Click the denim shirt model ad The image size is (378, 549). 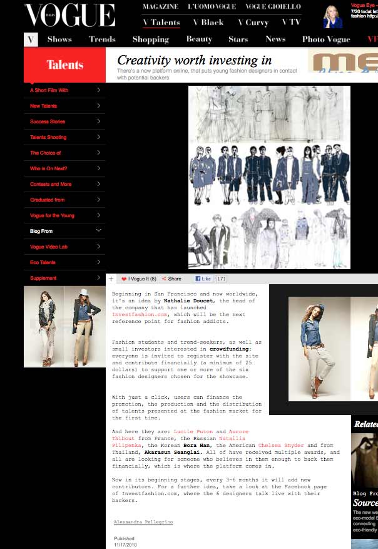click(319, 349)
